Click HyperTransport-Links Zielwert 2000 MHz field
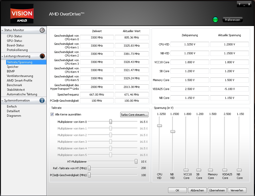Viewport: 255px width, 196px height. pos(97,87)
